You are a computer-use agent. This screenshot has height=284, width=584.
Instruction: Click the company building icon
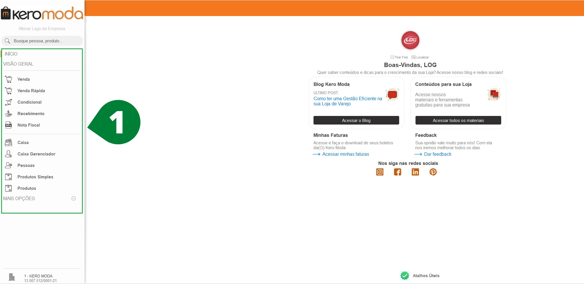[12, 277]
